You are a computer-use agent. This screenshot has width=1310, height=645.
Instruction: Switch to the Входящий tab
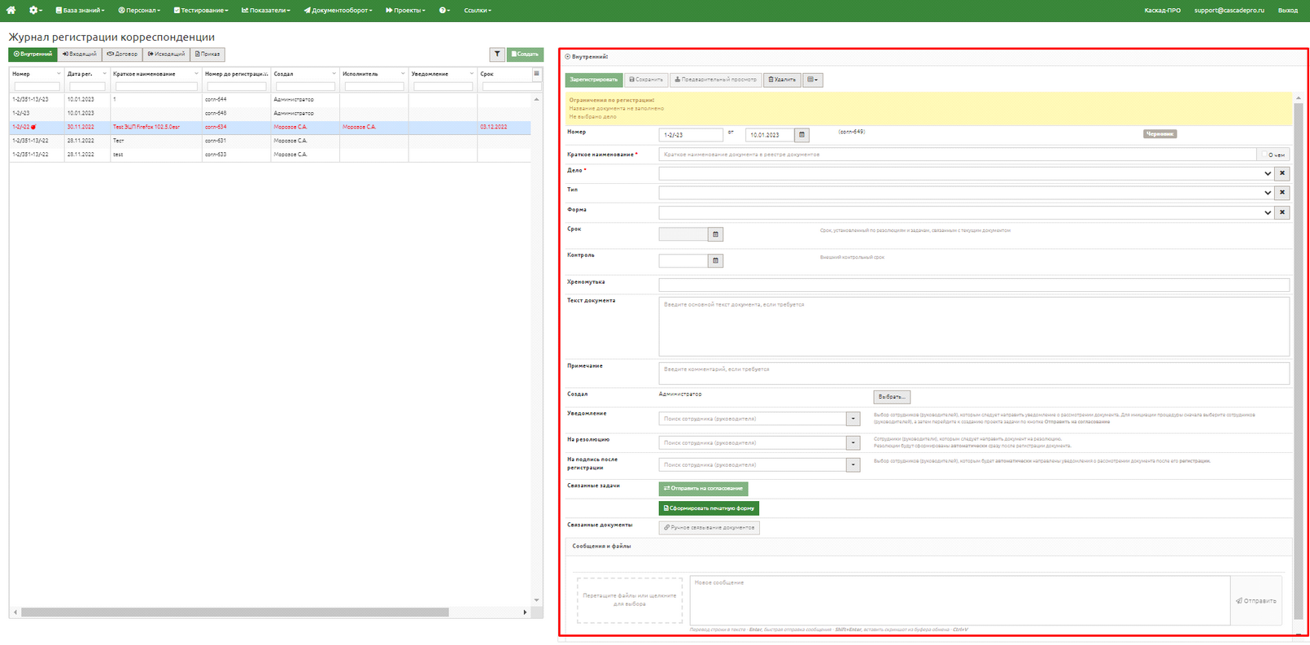point(80,54)
